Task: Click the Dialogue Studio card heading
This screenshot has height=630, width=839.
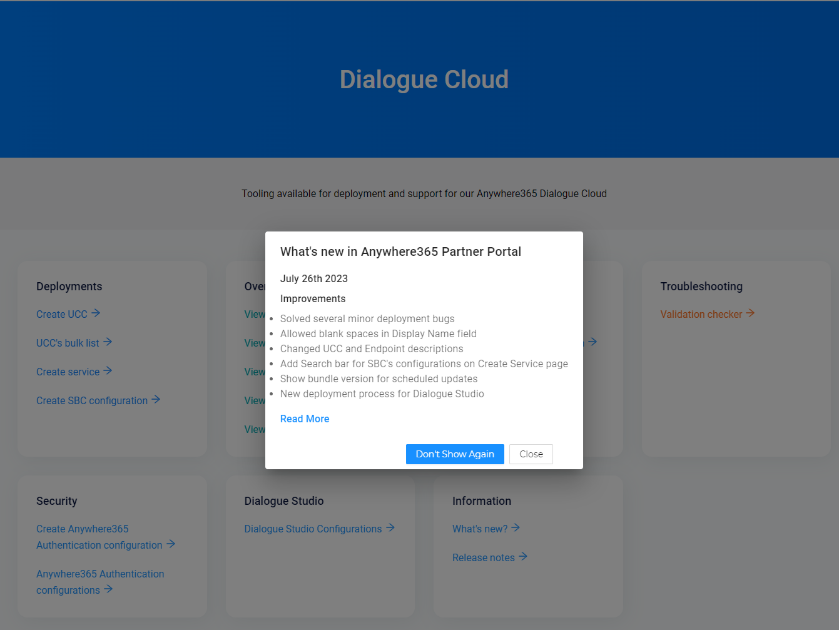Action: 284,501
